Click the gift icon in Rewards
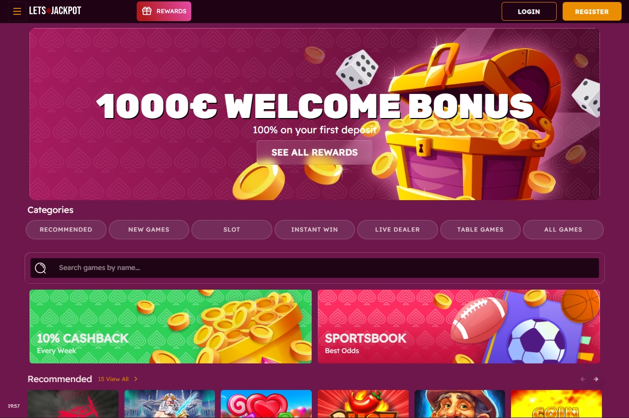This screenshot has height=418, width=629. coord(147,11)
